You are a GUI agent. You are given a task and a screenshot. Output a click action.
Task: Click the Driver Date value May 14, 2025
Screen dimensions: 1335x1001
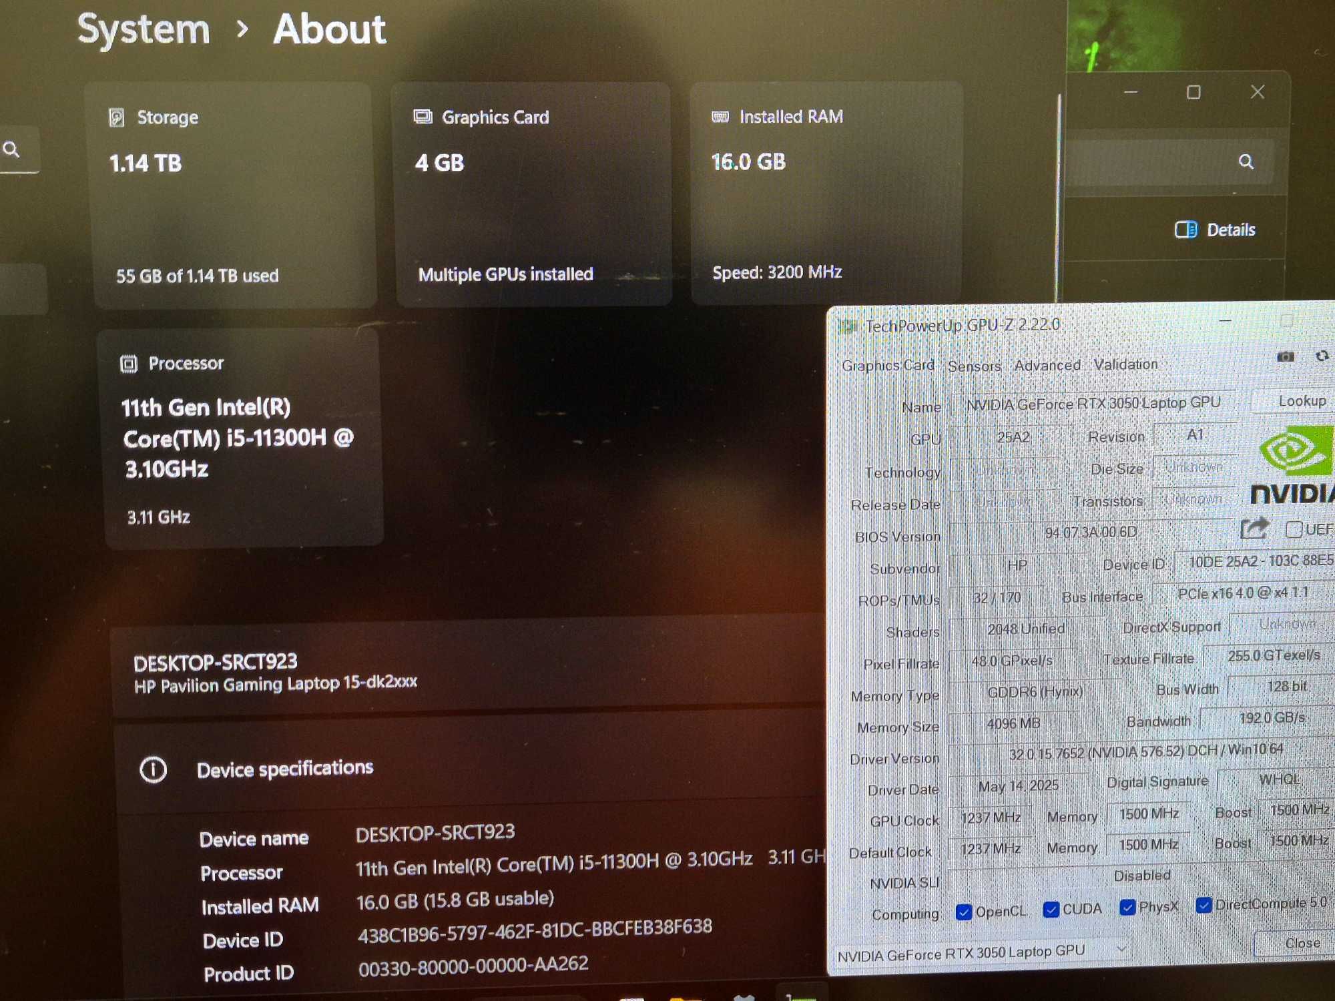[x=1018, y=786]
